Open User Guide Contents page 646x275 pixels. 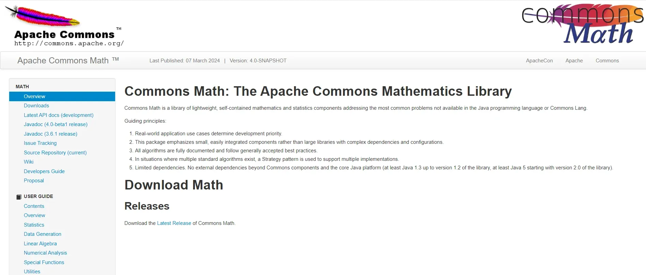[x=34, y=206]
